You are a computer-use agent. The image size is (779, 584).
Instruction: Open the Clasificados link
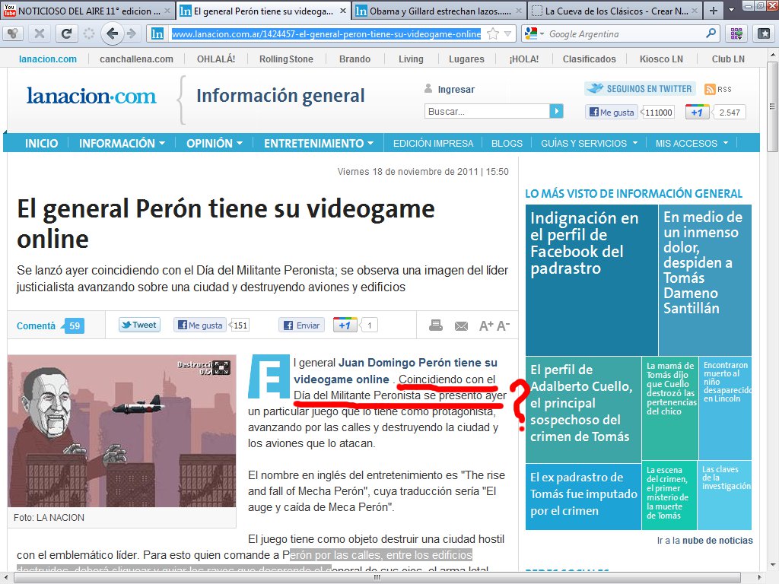pos(590,59)
